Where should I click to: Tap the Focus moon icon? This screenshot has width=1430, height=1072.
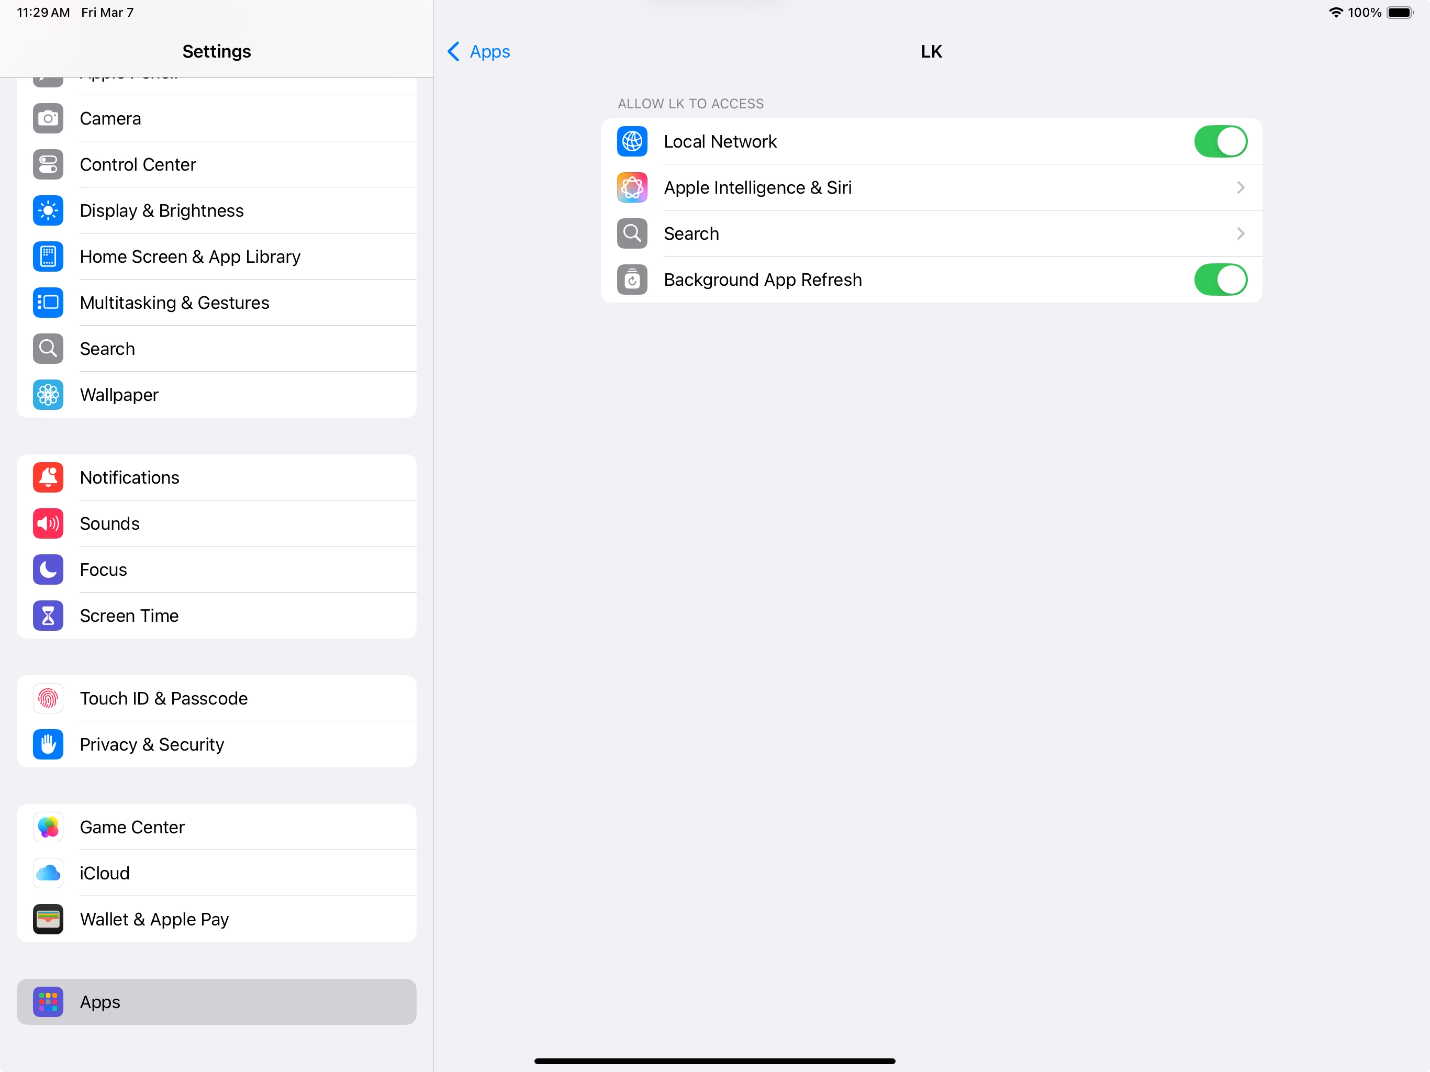[48, 569]
